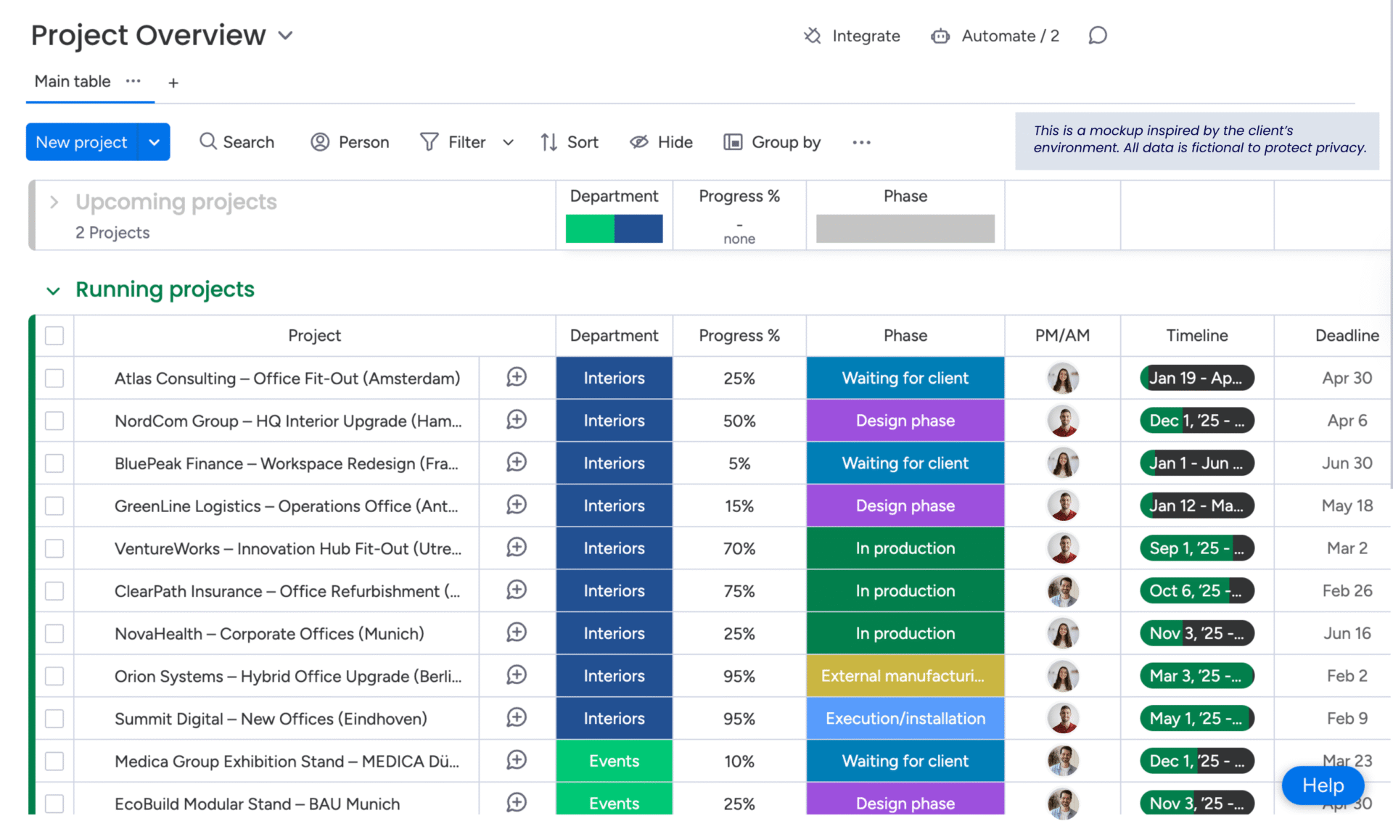Click External manufacturing phase label for Orion
The image size is (1393, 821).
pos(905,676)
